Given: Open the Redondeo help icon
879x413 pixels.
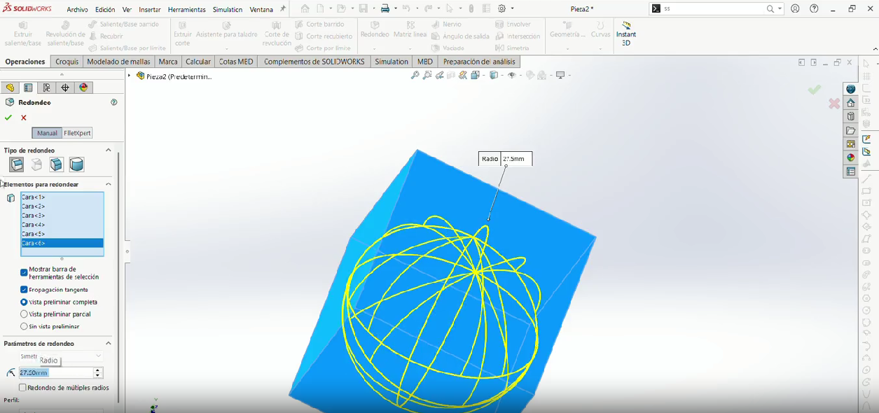Looking at the screenshot, I should (113, 102).
